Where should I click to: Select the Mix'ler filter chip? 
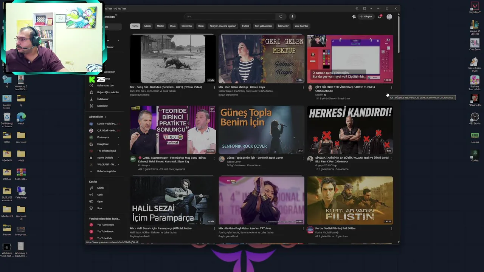click(160, 26)
